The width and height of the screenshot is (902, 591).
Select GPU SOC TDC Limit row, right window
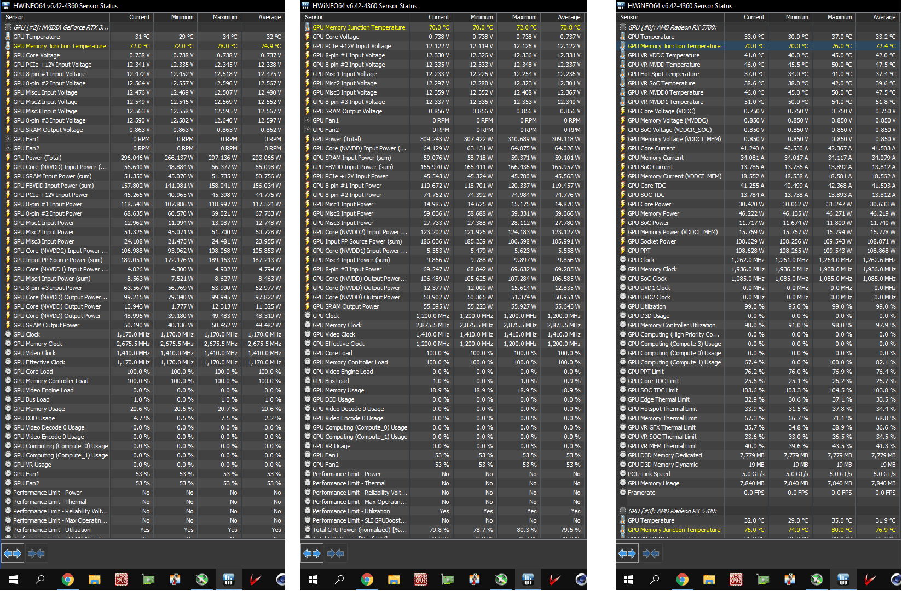(758, 390)
